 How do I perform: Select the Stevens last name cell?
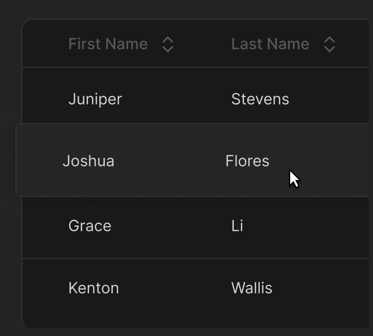pyautogui.click(x=260, y=99)
